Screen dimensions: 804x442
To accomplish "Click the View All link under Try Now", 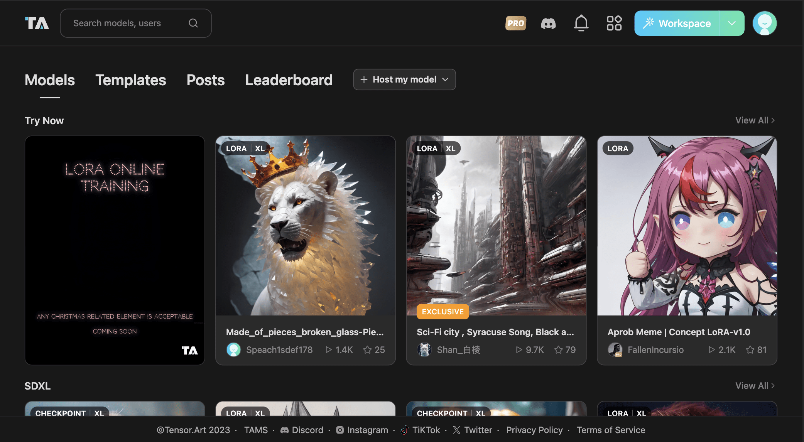I will 755,120.
